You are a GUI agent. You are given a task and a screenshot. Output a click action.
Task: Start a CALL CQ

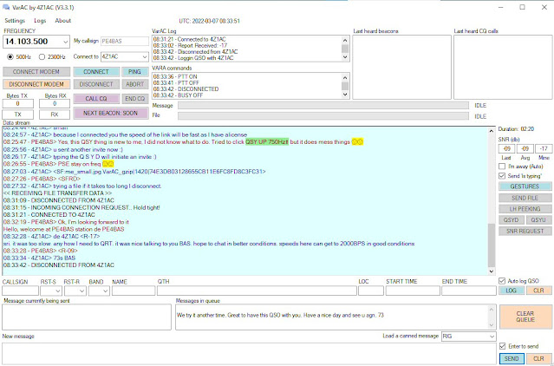click(x=96, y=99)
